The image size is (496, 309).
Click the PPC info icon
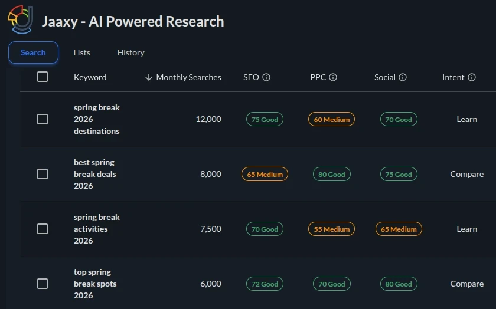pyautogui.click(x=333, y=77)
